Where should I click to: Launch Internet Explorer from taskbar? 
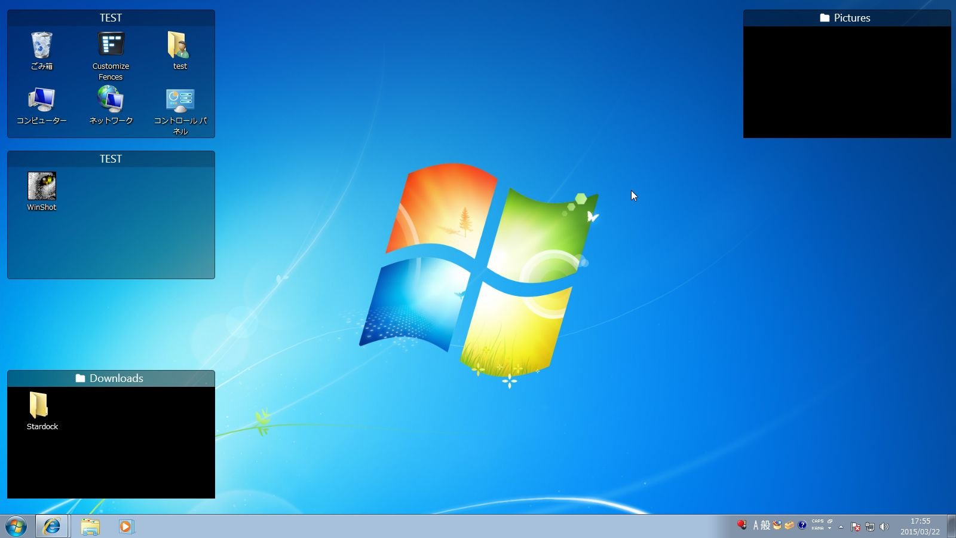pos(52,526)
